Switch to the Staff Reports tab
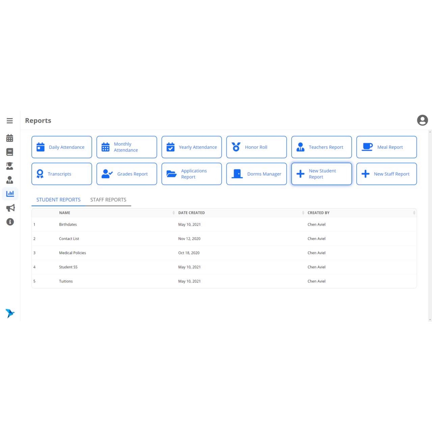 (108, 200)
